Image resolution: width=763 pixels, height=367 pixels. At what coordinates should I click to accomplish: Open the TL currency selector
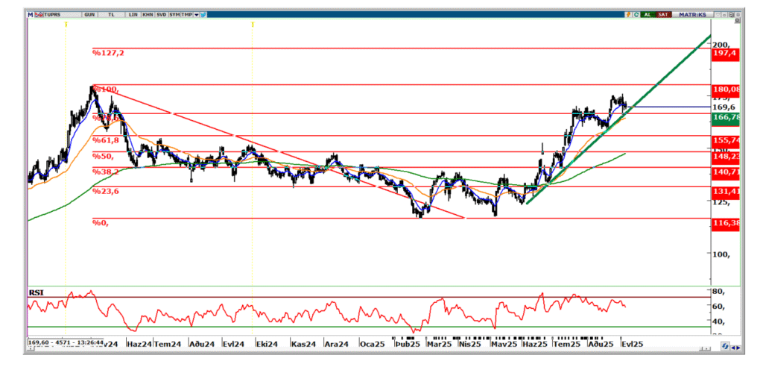point(111,14)
